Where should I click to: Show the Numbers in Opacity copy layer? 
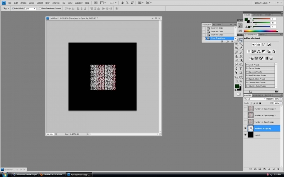point(245,122)
